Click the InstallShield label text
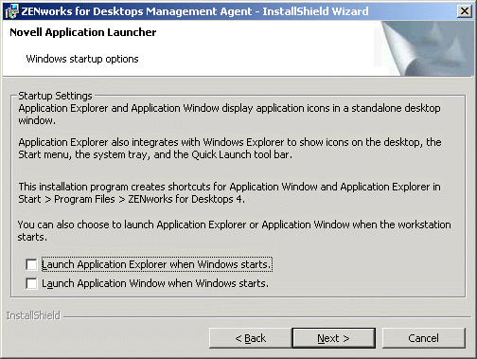 tap(33, 315)
